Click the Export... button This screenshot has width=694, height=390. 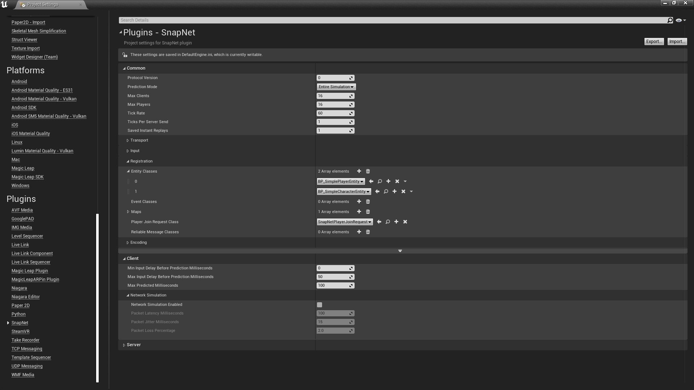pyautogui.click(x=654, y=42)
